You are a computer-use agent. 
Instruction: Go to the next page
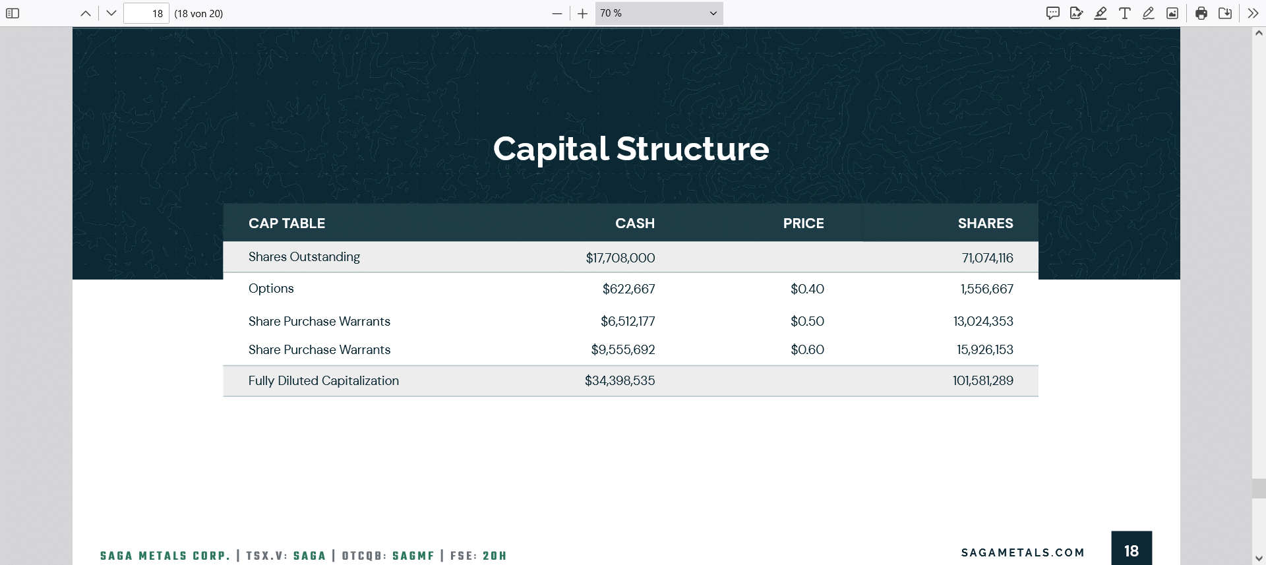click(x=111, y=13)
